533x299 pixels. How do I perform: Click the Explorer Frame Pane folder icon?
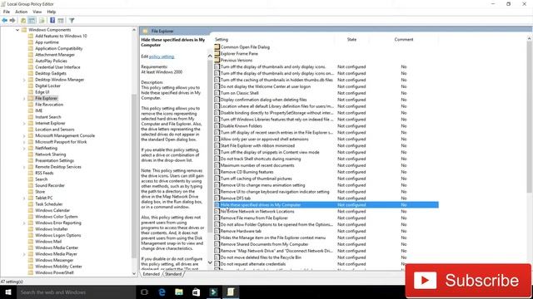click(217, 53)
